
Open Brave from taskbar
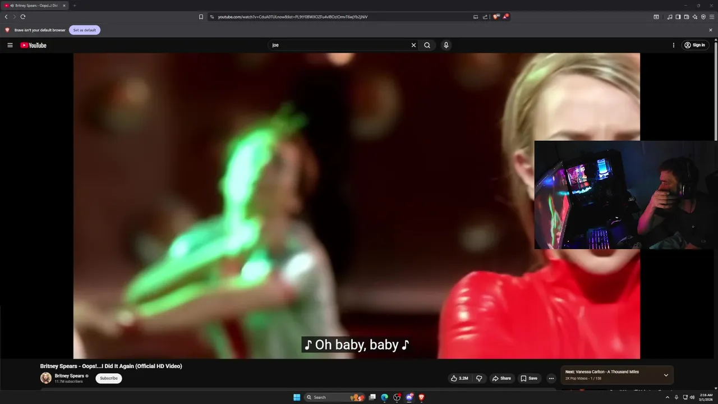pyautogui.click(x=421, y=397)
